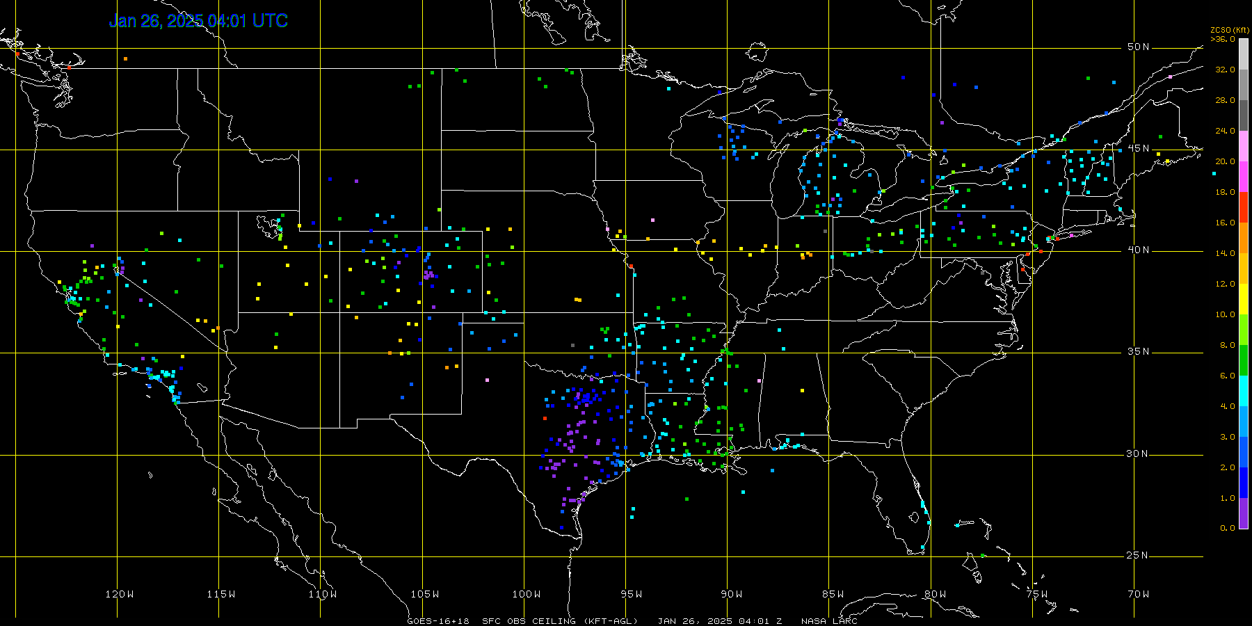
Task: Click the '30N' latitude label
Action: click(x=1139, y=454)
